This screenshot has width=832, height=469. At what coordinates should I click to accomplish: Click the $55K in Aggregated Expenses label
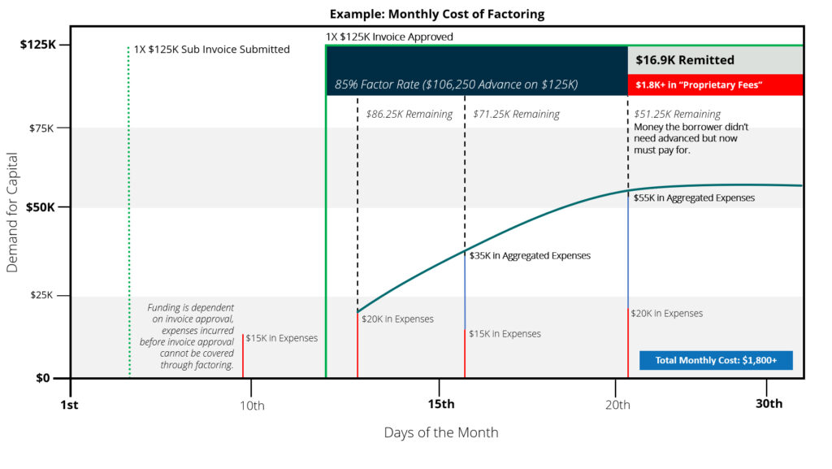[694, 198]
